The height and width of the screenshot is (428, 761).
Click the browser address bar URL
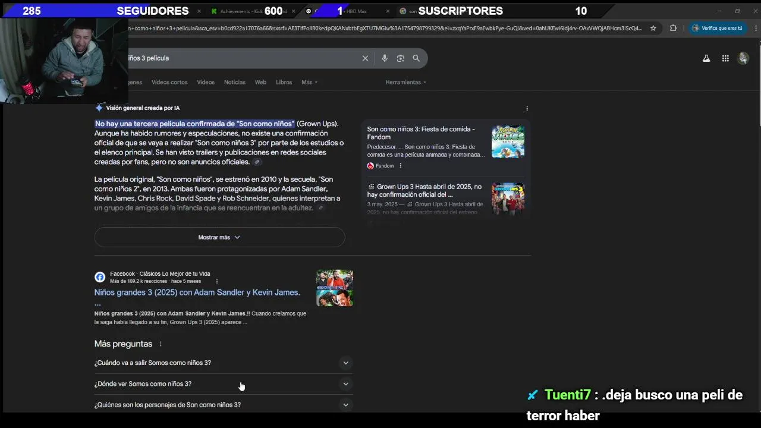point(385,28)
